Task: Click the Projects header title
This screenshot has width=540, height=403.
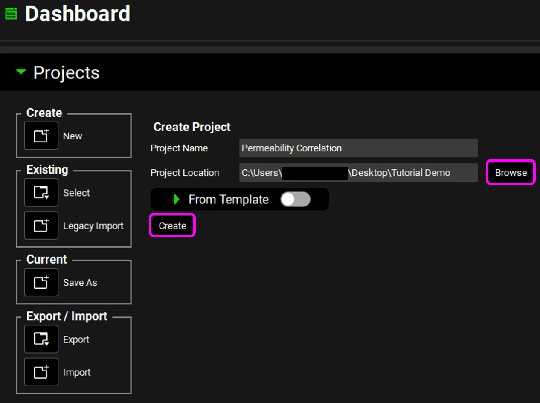Action: [x=66, y=73]
